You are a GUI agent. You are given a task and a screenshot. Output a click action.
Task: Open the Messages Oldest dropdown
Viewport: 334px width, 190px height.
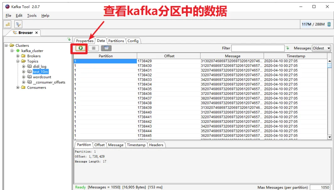coord(321,48)
